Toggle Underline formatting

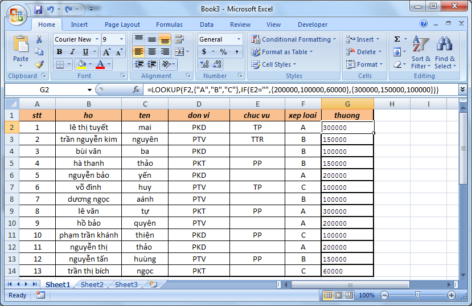[85, 52]
